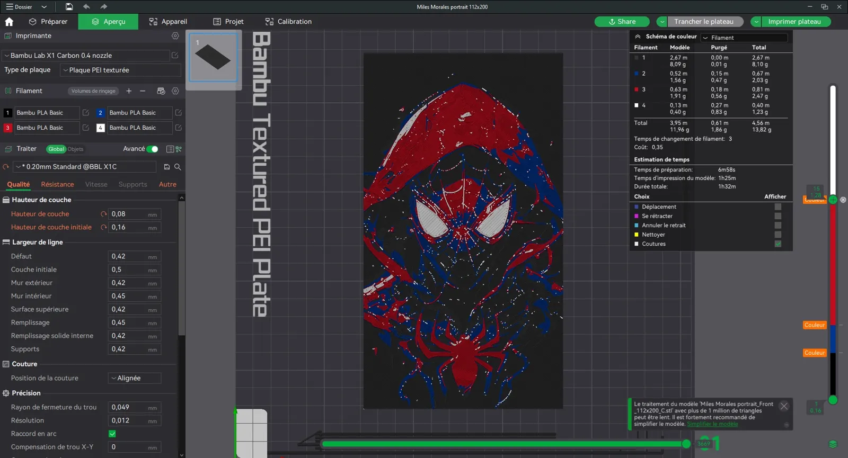Edit filament 4 preset icon
Screen dimensions: 848x458
[179, 128]
